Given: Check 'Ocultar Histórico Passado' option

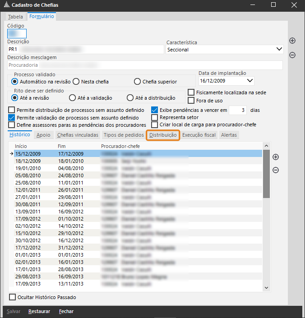Looking at the screenshot, I should click(12, 297).
